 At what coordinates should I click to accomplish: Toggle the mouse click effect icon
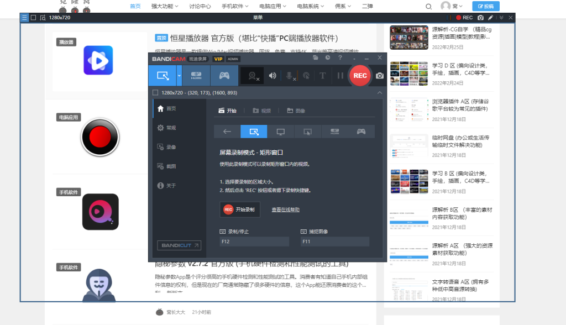coord(306,76)
